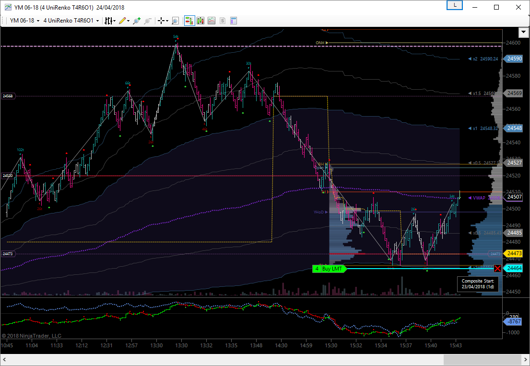Screen dimensions: 530x366
Task: Click the 24600 price axis label
Action: tap(513, 43)
